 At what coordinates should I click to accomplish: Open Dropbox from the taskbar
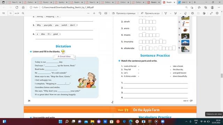click(105, 122)
